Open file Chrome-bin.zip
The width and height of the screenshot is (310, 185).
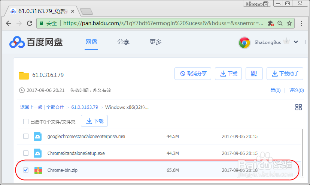coord(63,170)
